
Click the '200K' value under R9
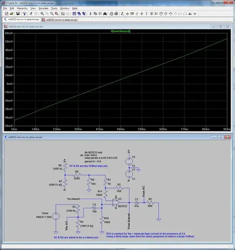pos(77,178)
